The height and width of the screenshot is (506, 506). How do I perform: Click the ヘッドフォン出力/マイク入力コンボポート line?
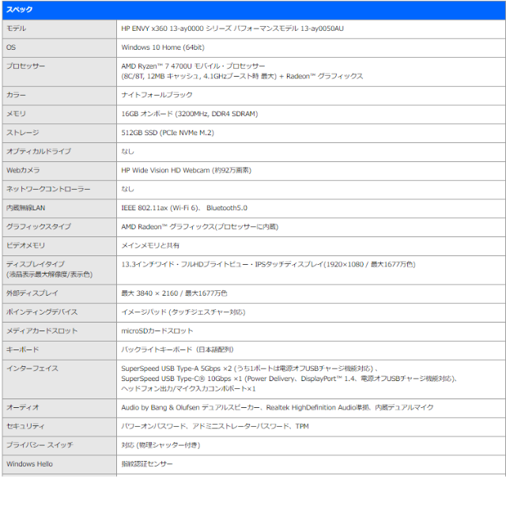[188, 389]
